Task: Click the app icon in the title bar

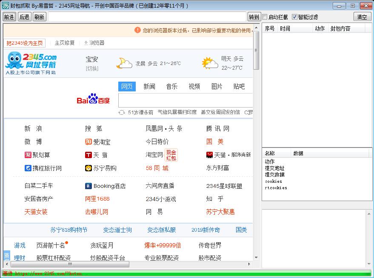Action: pyautogui.click(x=5, y=5)
